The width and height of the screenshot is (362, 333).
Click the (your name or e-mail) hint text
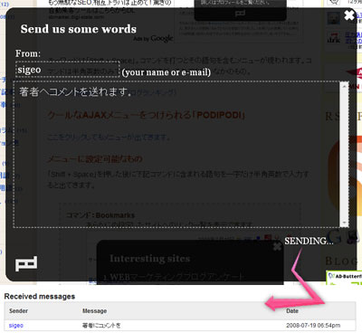point(167,72)
